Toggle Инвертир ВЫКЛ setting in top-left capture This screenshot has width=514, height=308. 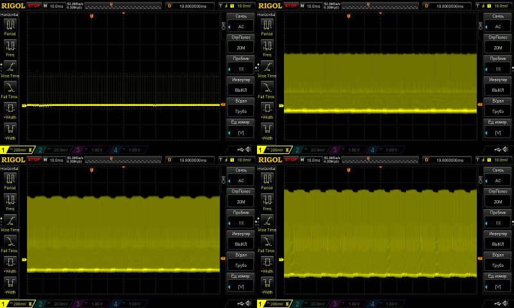click(241, 87)
